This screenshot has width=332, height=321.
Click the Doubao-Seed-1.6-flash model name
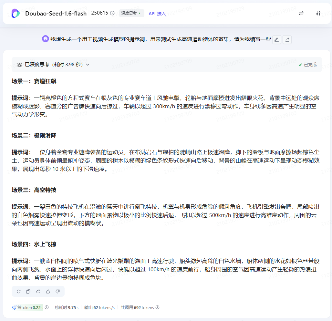click(56, 13)
